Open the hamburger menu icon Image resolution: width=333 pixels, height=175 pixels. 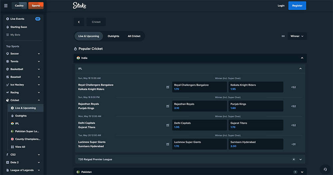(x=6, y=6)
